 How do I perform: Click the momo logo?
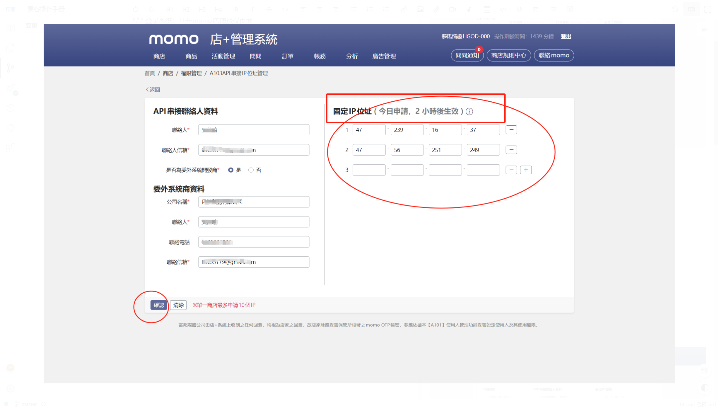(174, 39)
